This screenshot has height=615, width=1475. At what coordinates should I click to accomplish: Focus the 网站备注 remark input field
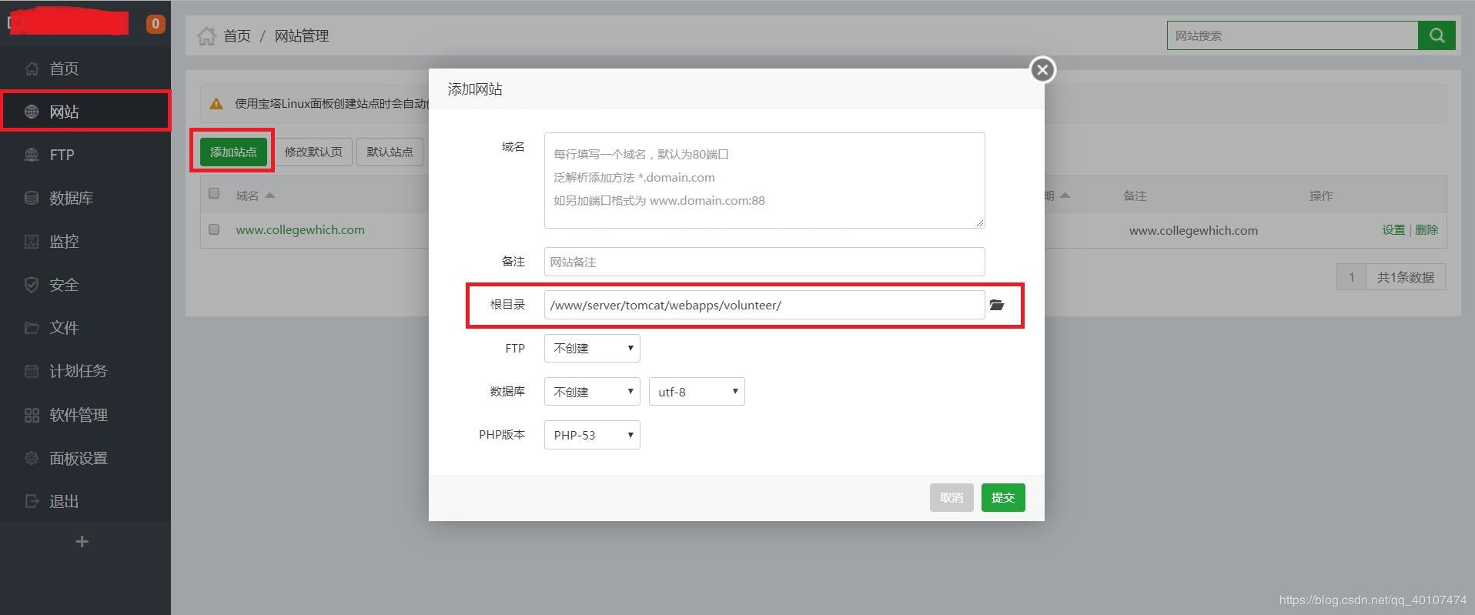764,262
